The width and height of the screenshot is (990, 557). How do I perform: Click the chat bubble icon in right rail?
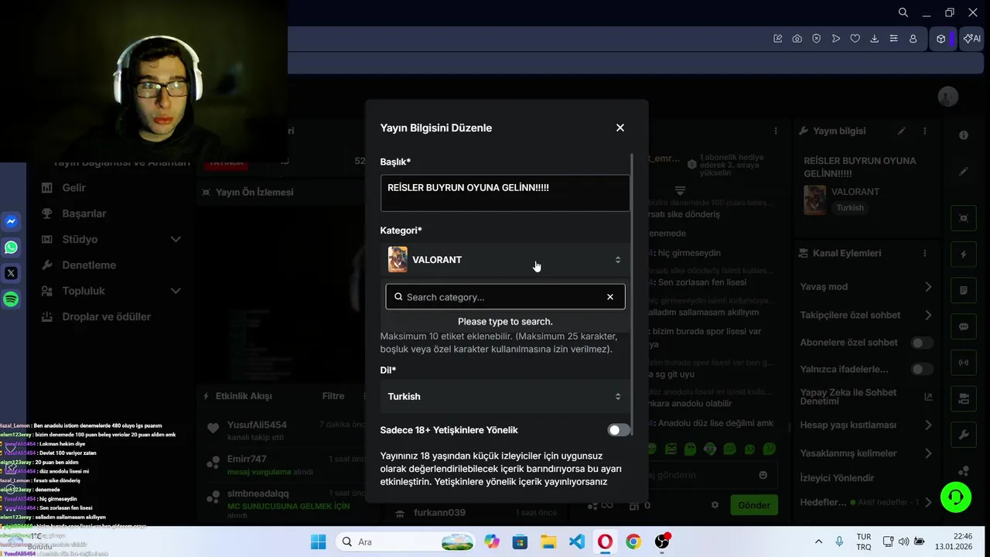coord(964,326)
